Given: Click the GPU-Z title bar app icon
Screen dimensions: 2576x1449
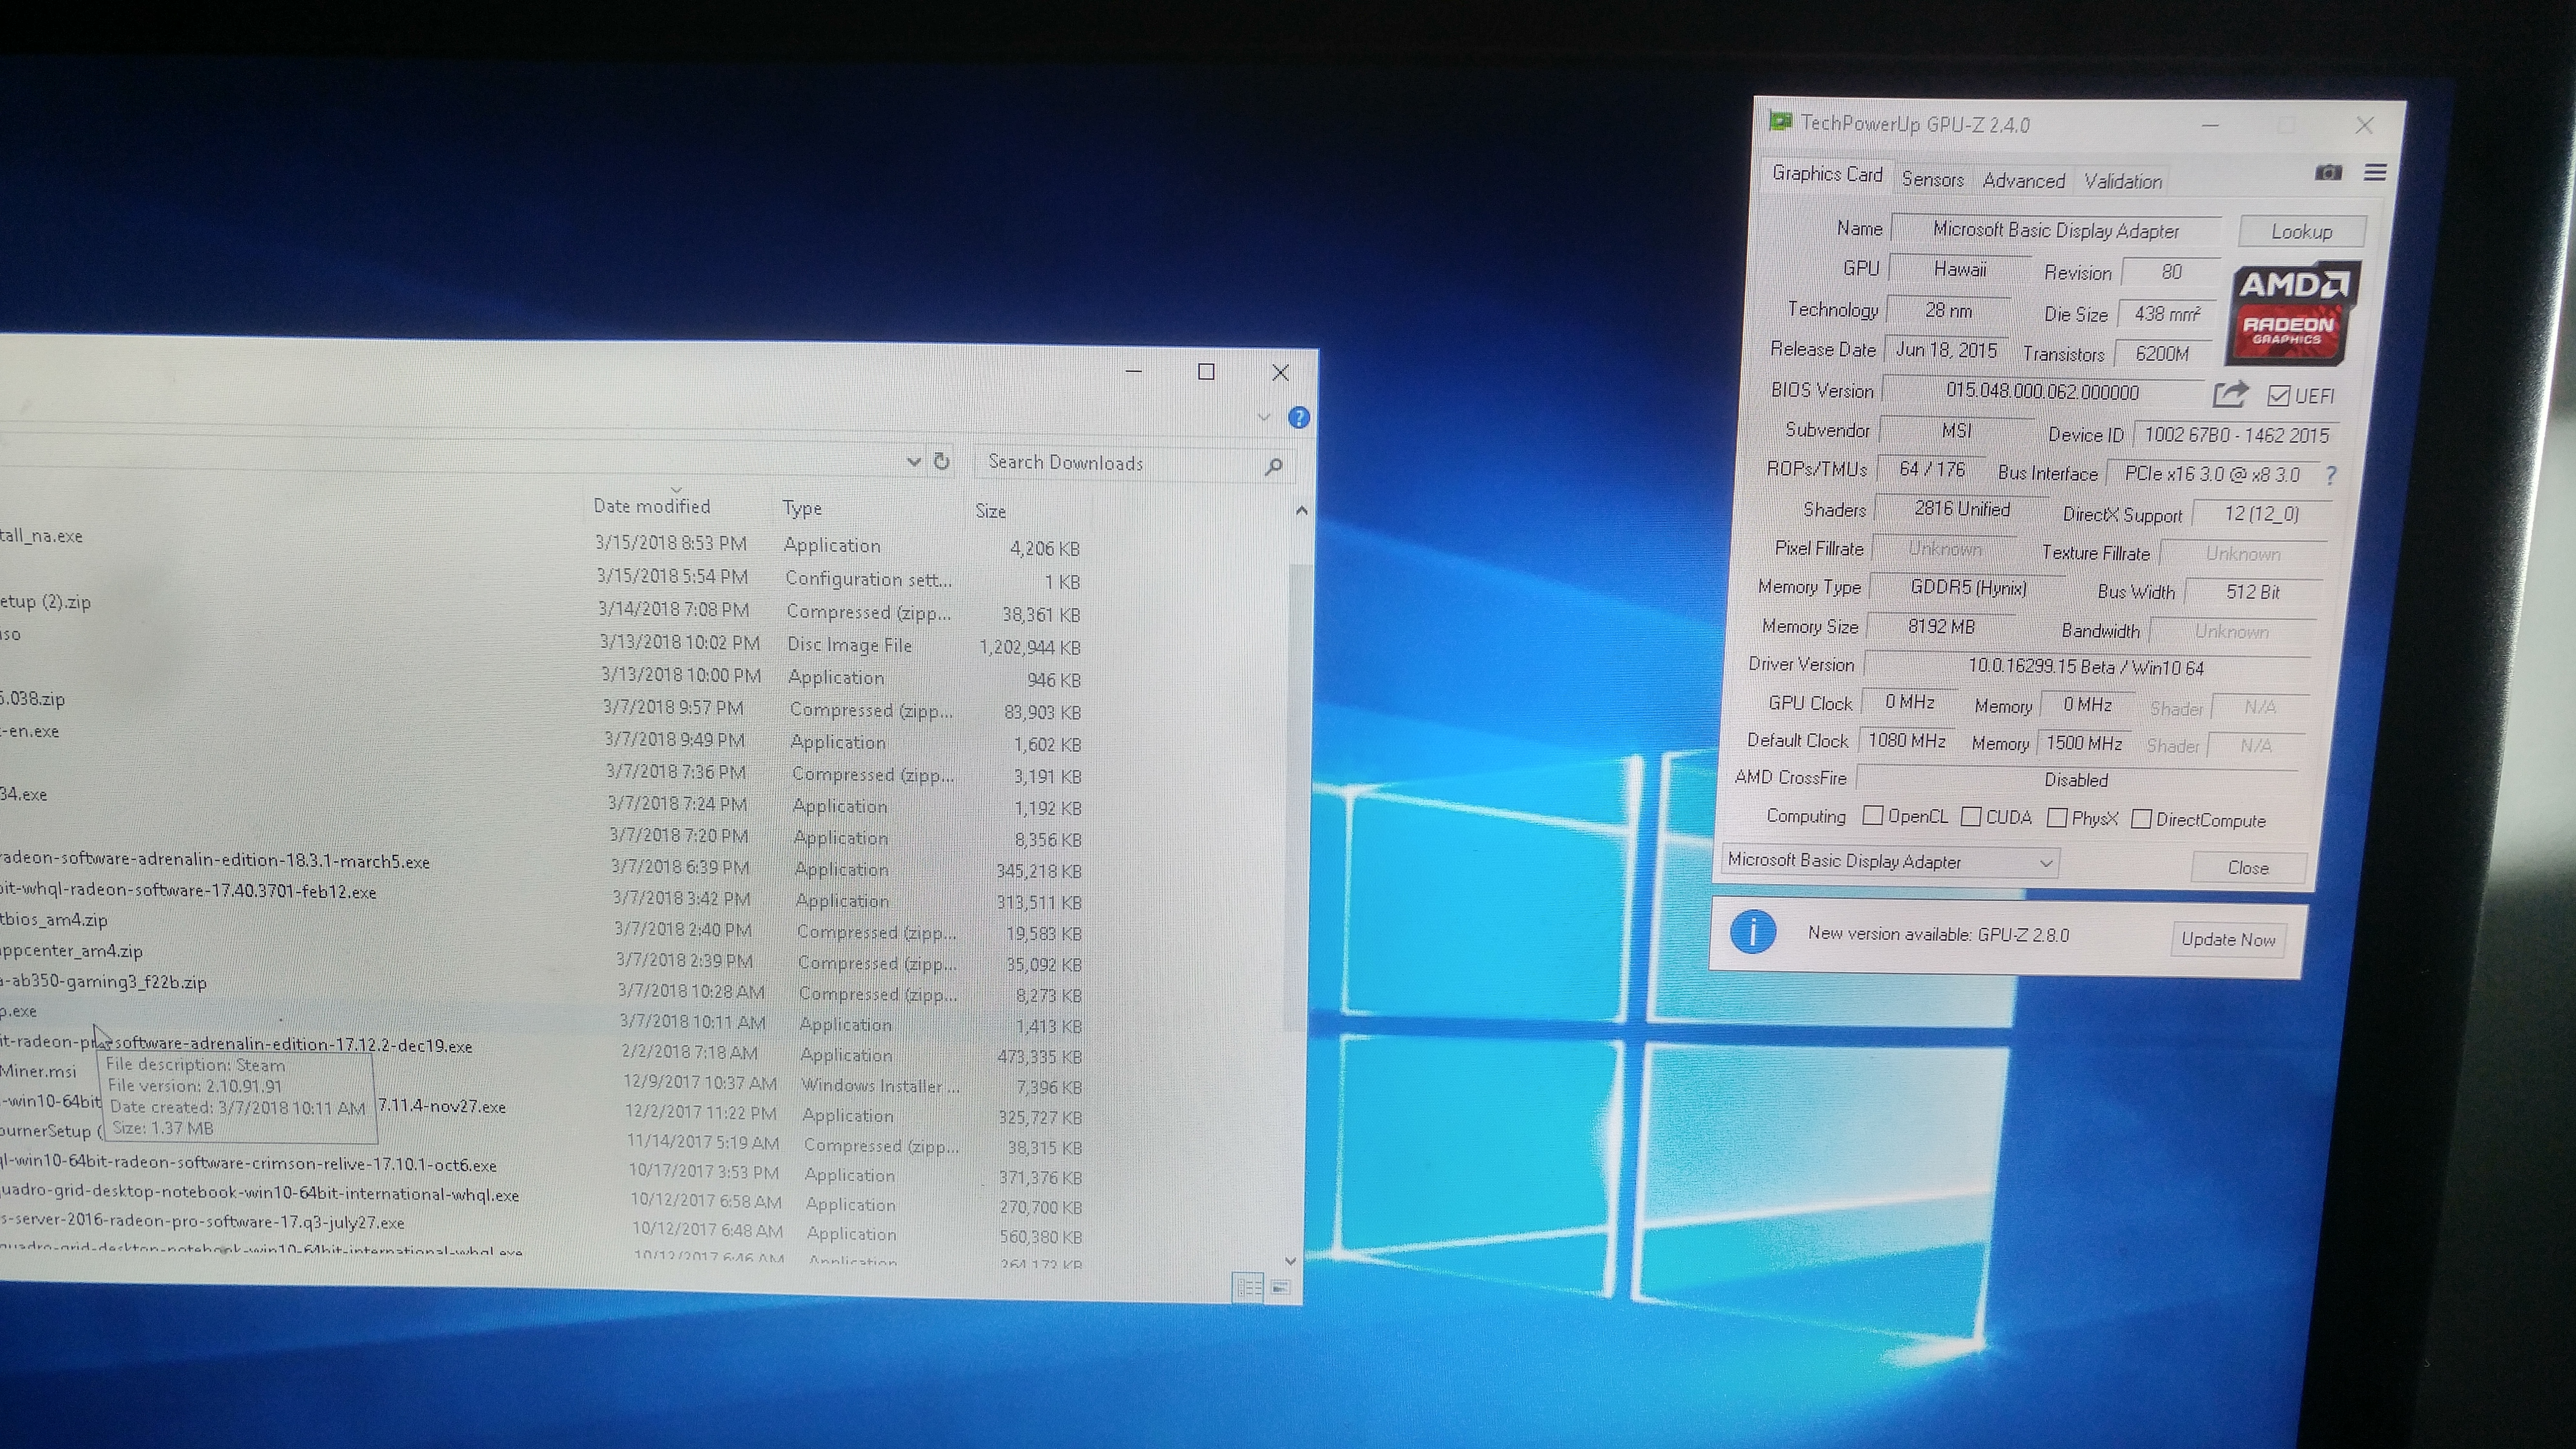Looking at the screenshot, I should point(1780,122).
